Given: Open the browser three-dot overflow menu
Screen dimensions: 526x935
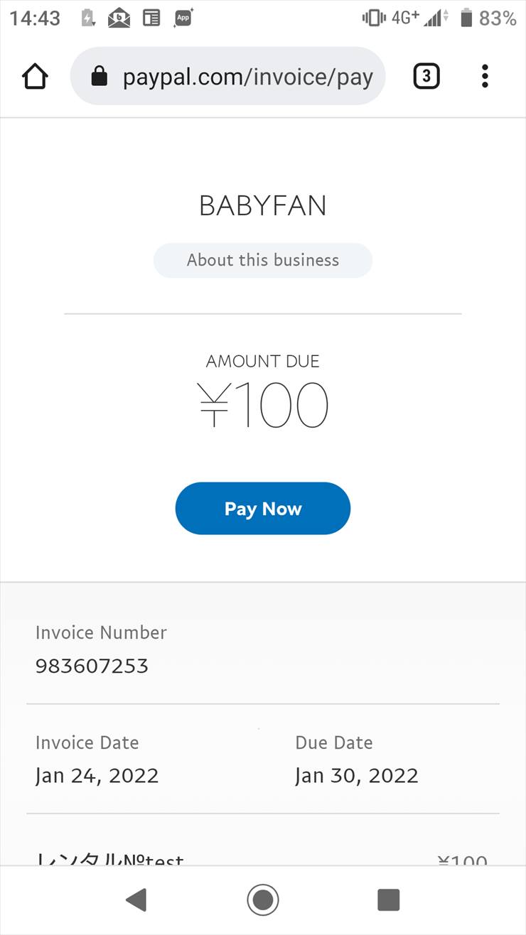Looking at the screenshot, I should click(x=485, y=76).
